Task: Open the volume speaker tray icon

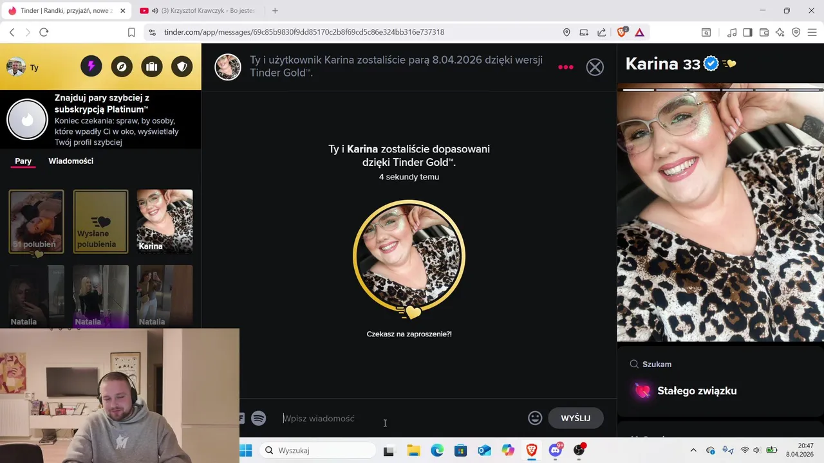Action: coord(757,451)
